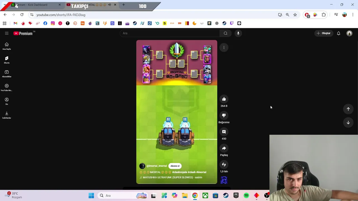Open the imortal channel avatar
The width and height of the screenshot is (358, 201).
click(x=142, y=166)
